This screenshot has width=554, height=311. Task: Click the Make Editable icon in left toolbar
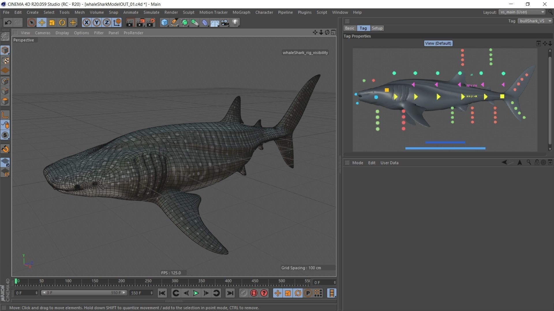tap(5, 37)
